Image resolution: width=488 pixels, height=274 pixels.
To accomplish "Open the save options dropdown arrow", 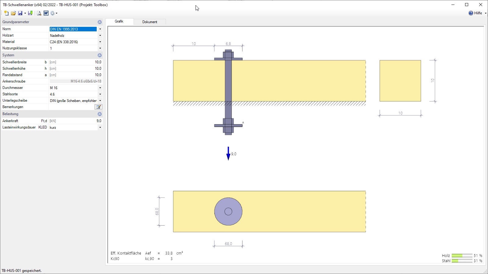I will click(x=25, y=13).
